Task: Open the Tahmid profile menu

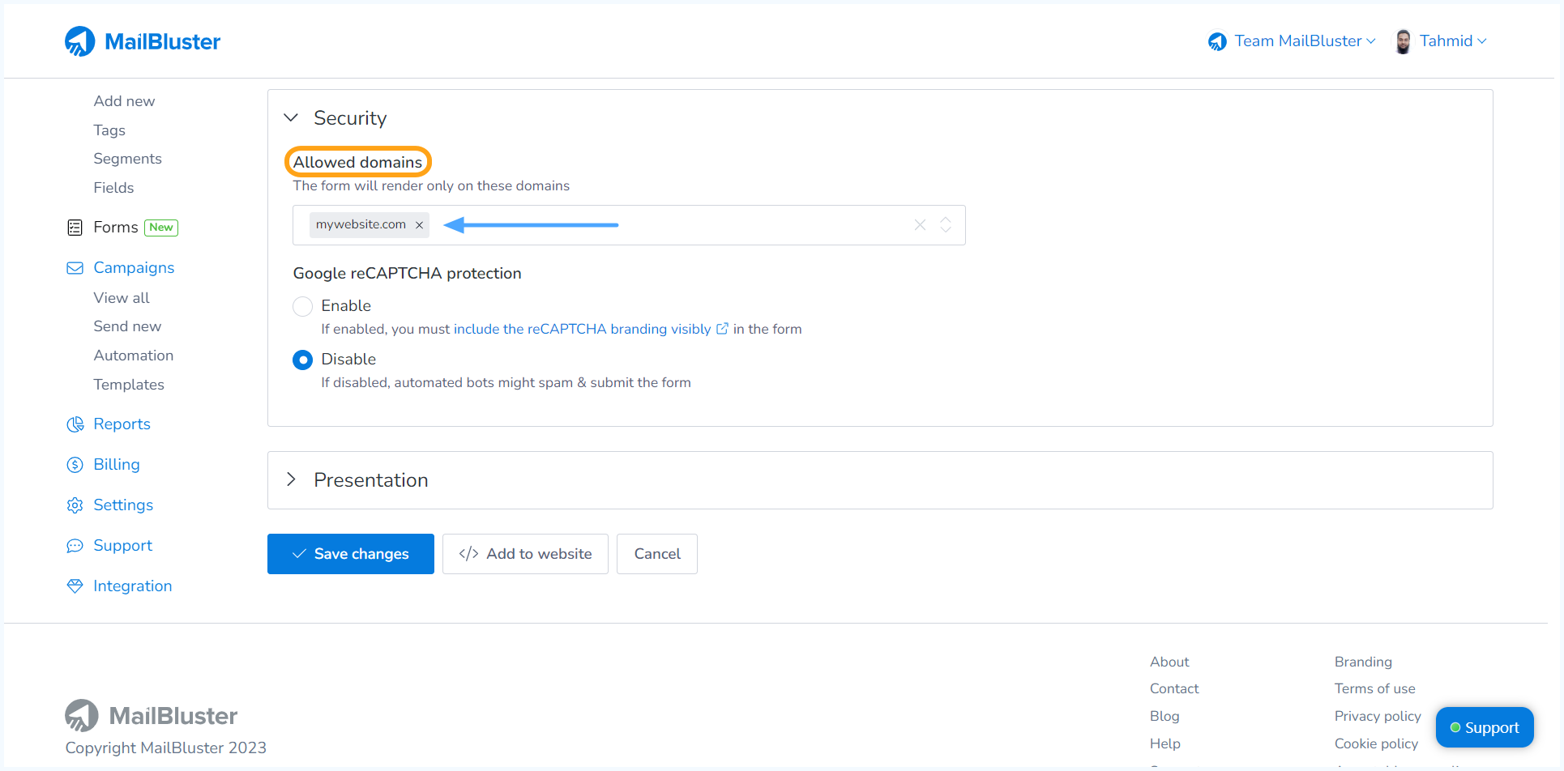Action: (x=1446, y=40)
